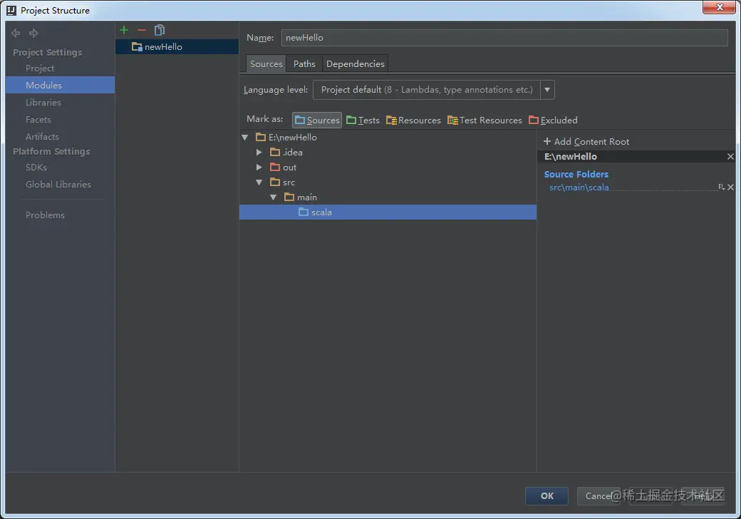741x519 pixels.
Task: Open Libraries settings page
Action: click(43, 102)
